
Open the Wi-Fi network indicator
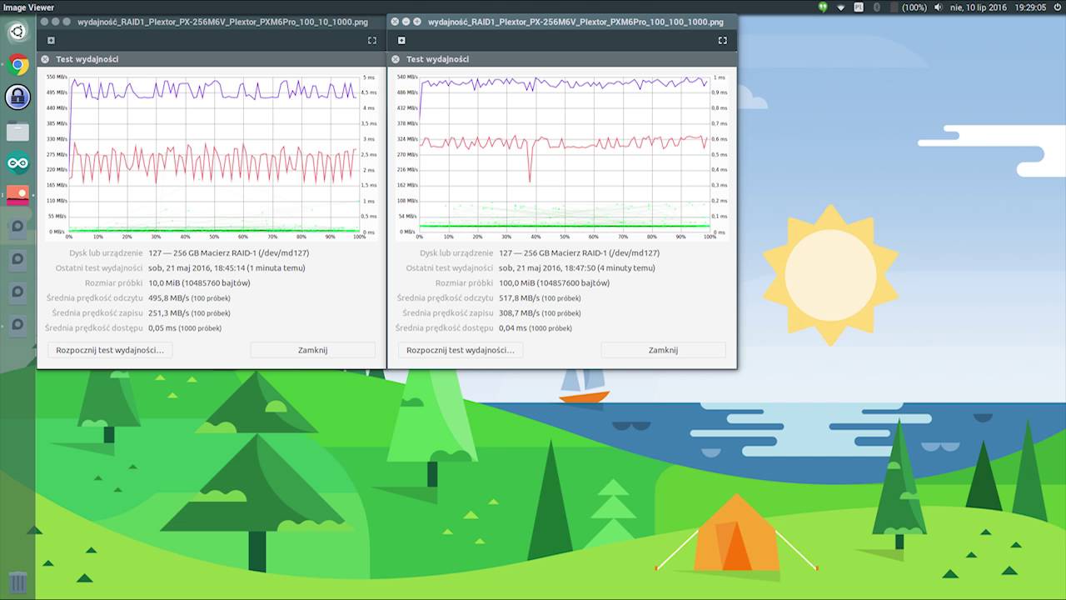click(841, 7)
